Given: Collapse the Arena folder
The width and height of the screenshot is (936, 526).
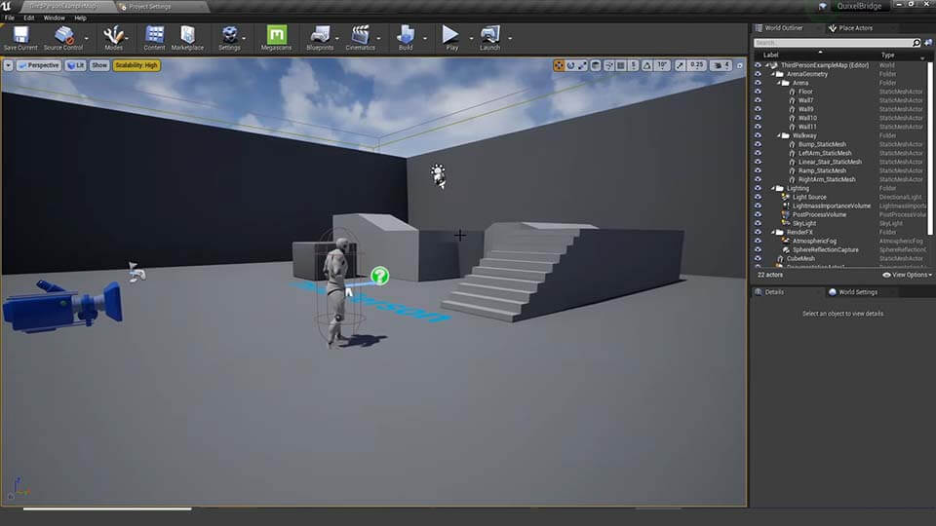Looking at the screenshot, I should pos(779,83).
